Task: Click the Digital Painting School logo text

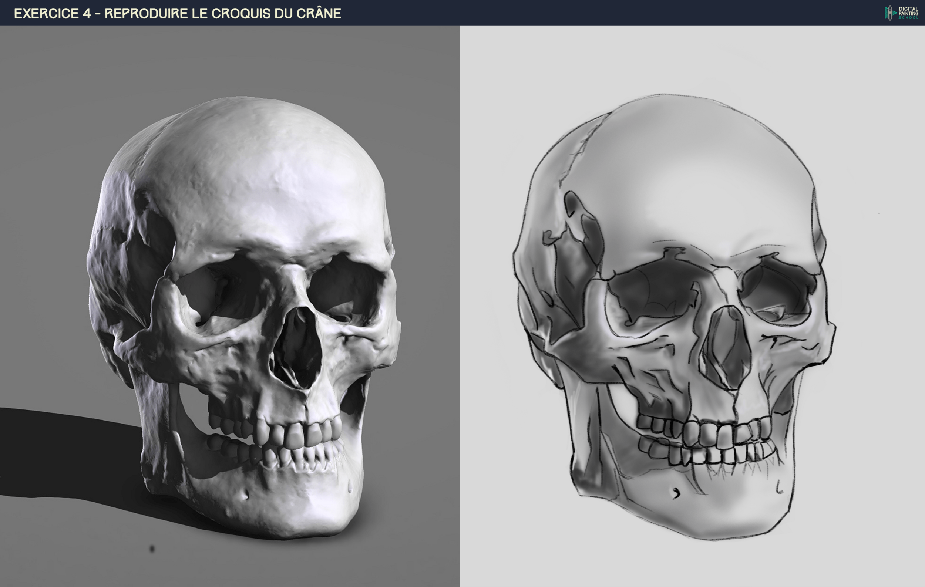Action: click(908, 13)
